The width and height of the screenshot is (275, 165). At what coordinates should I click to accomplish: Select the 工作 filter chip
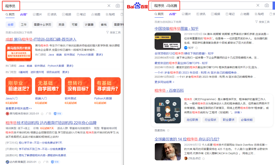click(24, 25)
